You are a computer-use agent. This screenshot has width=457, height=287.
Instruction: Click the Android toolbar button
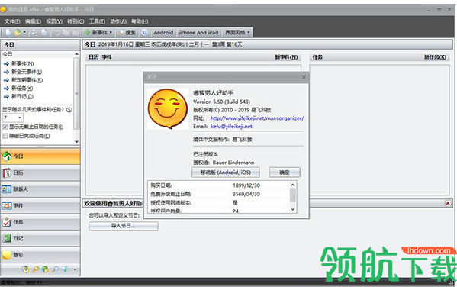163,32
